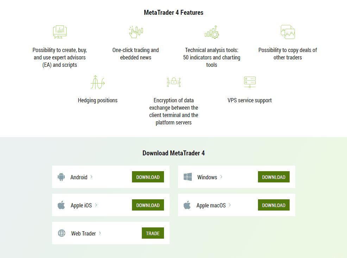Open the Windows platform link
Viewport: 347px width, 258px height.
(207, 177)
